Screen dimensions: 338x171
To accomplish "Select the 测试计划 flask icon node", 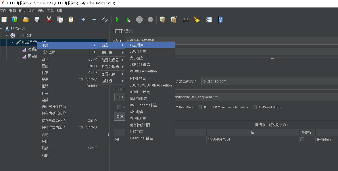I will coord(7,28).
